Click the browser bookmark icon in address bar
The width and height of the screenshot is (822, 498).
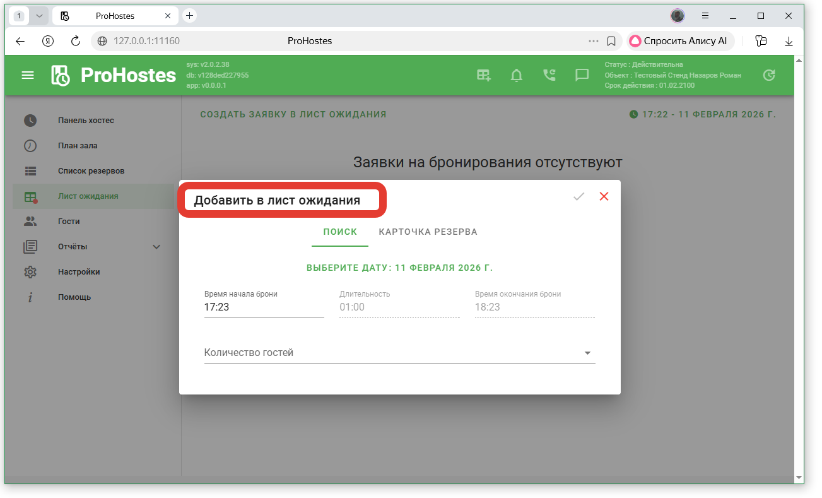coord(611,41)
